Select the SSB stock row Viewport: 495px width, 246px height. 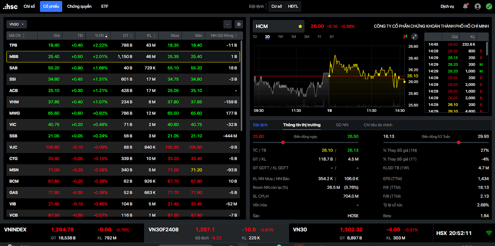pos(123,136)
